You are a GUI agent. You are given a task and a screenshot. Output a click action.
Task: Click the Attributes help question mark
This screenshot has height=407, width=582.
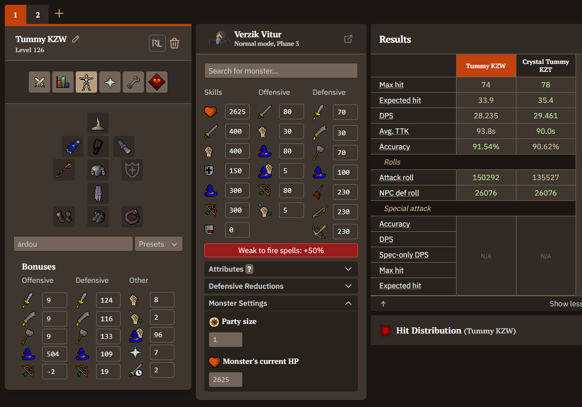(250, 269)
